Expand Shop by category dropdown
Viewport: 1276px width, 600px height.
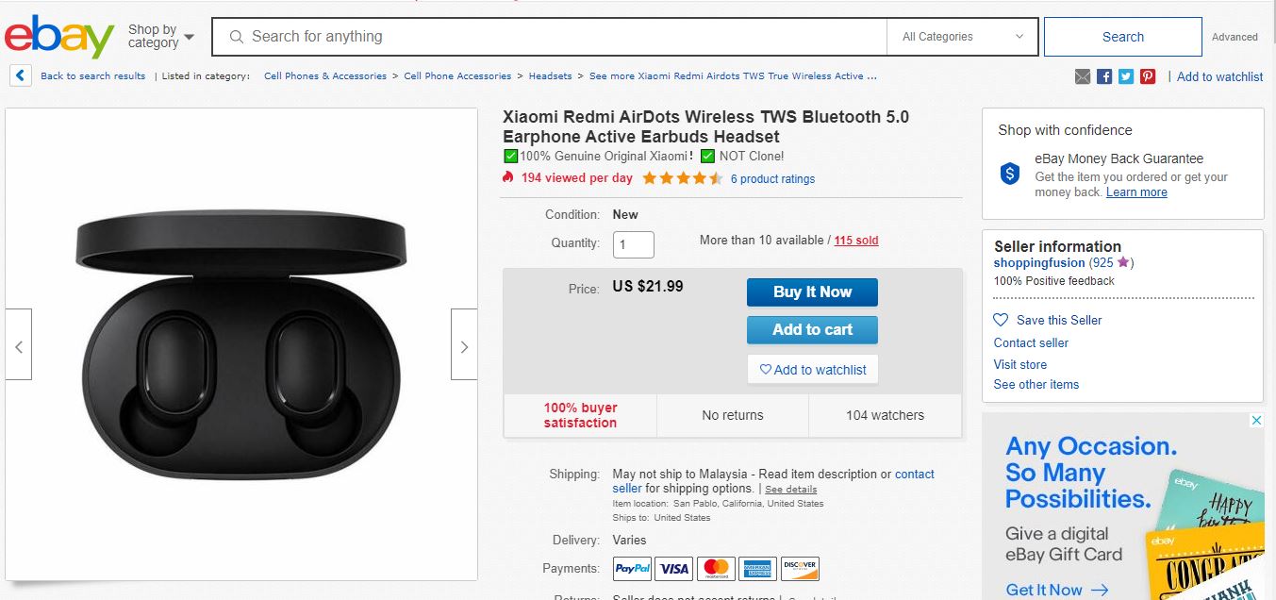coord(161,37)
